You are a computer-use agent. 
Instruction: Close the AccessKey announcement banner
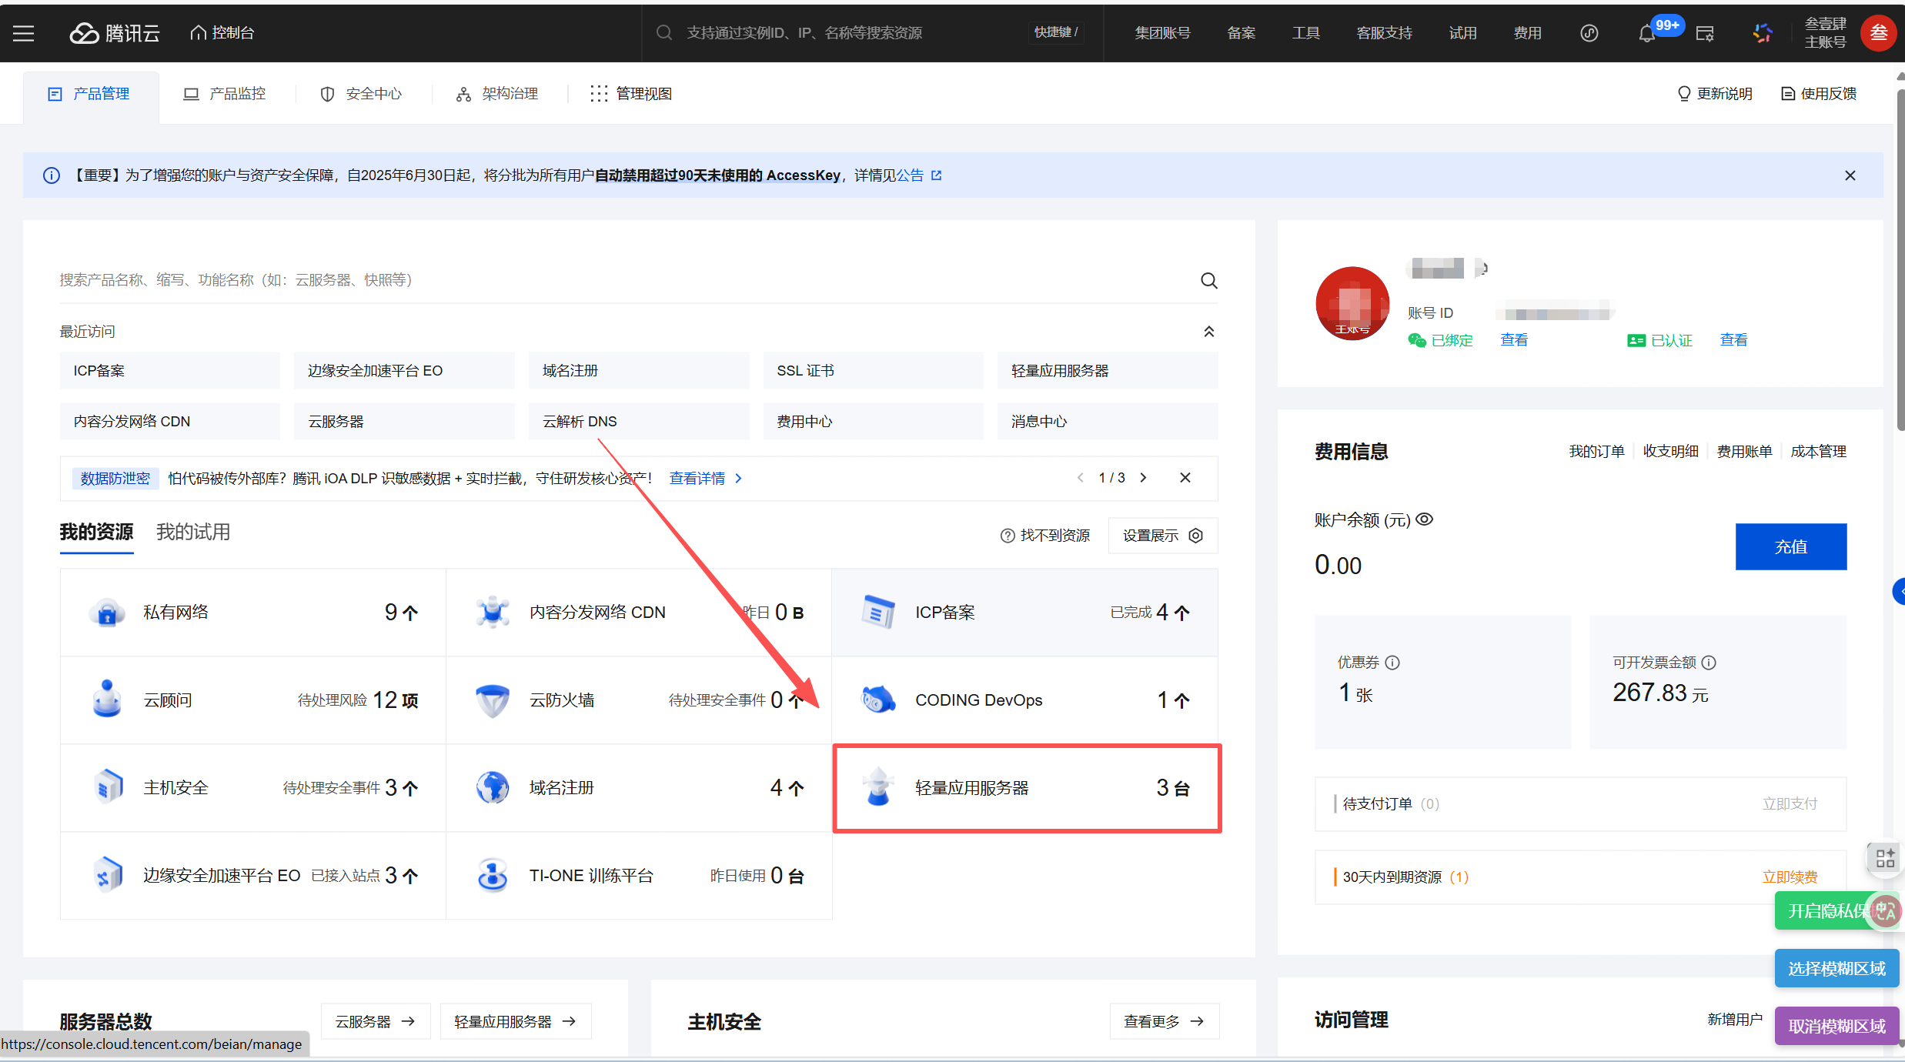tap(1850, 176)
